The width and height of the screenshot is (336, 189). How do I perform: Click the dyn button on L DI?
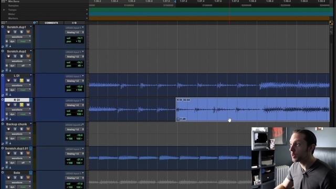coord(13,90)
